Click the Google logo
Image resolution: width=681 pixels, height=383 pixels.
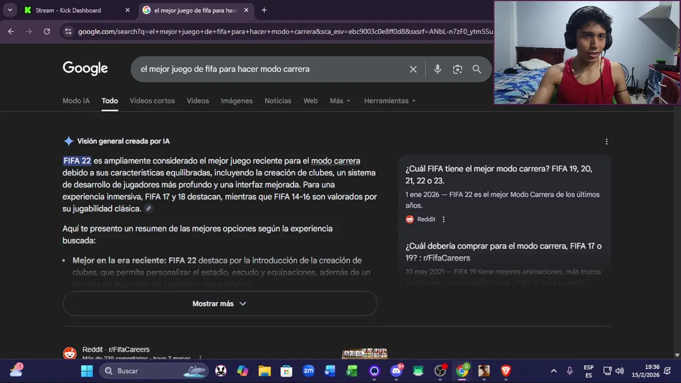pyautogui.click(x=85, y=69)
